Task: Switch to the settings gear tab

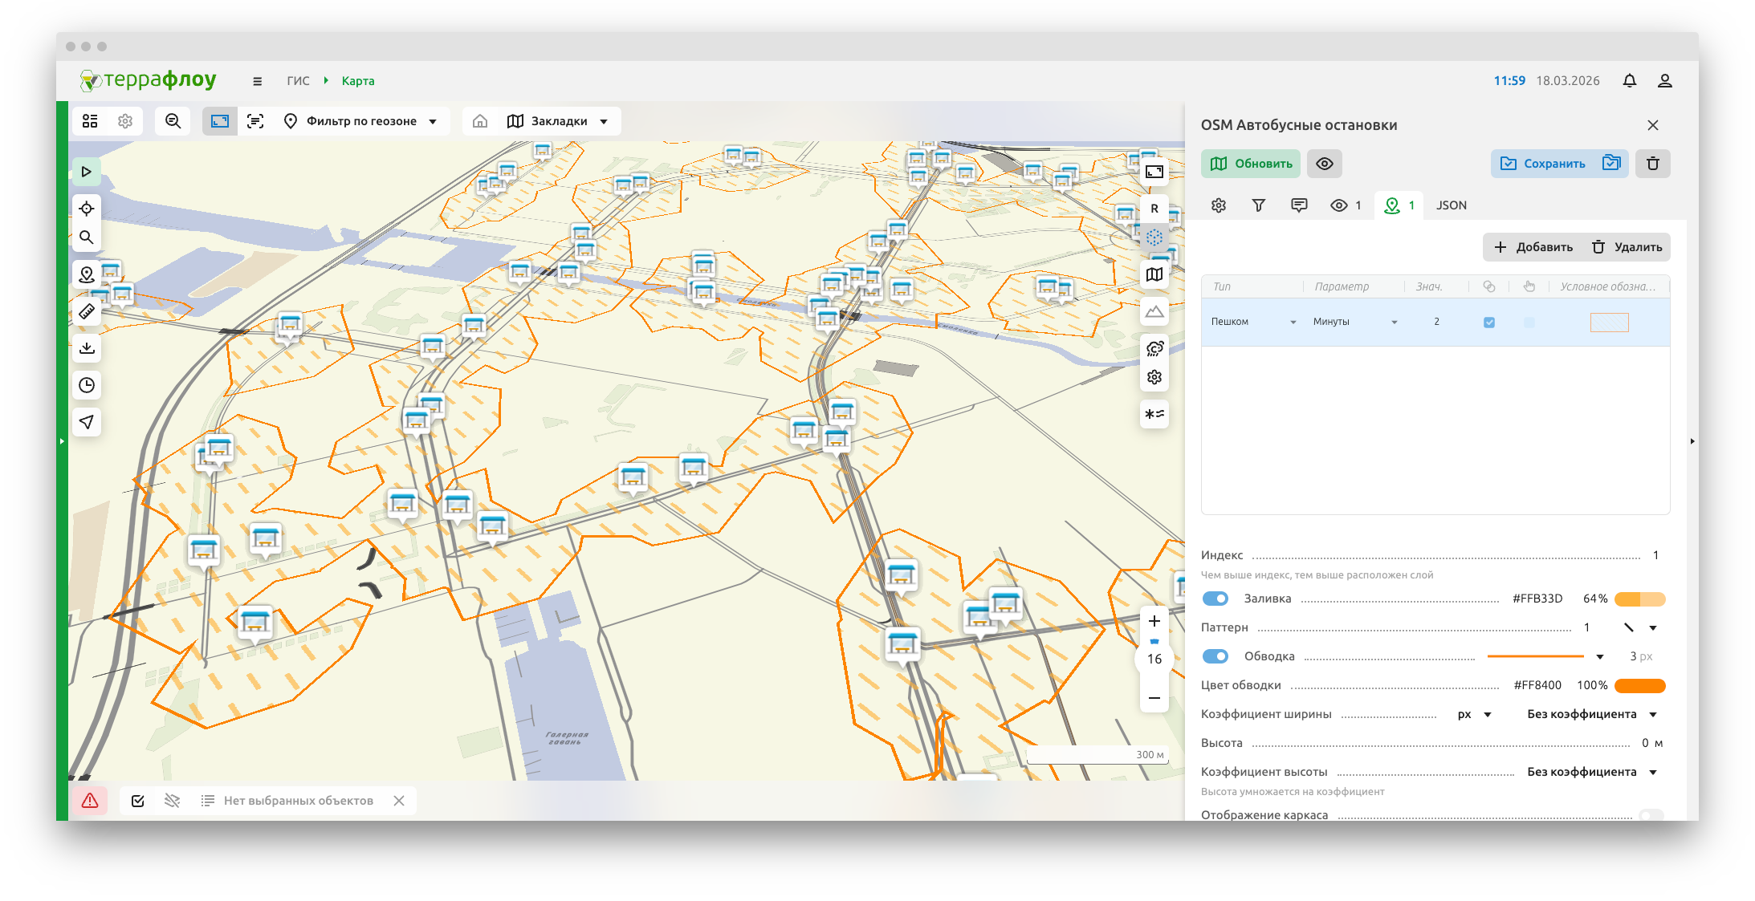Action: pos(1219,205)
